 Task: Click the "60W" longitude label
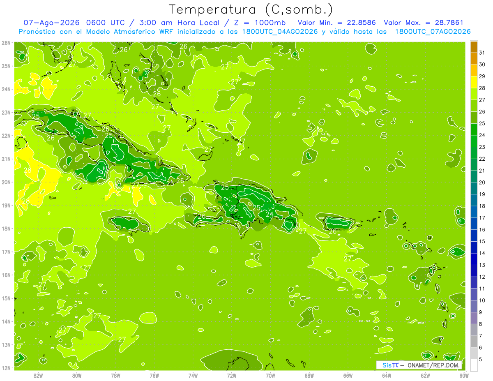(x=464, y=375)
